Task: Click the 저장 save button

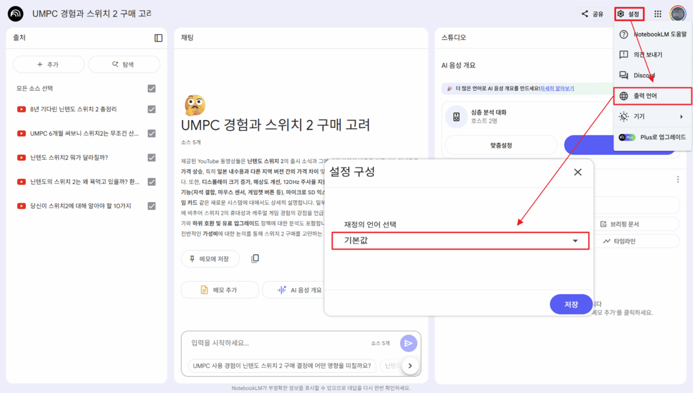Action: (571, 304)
